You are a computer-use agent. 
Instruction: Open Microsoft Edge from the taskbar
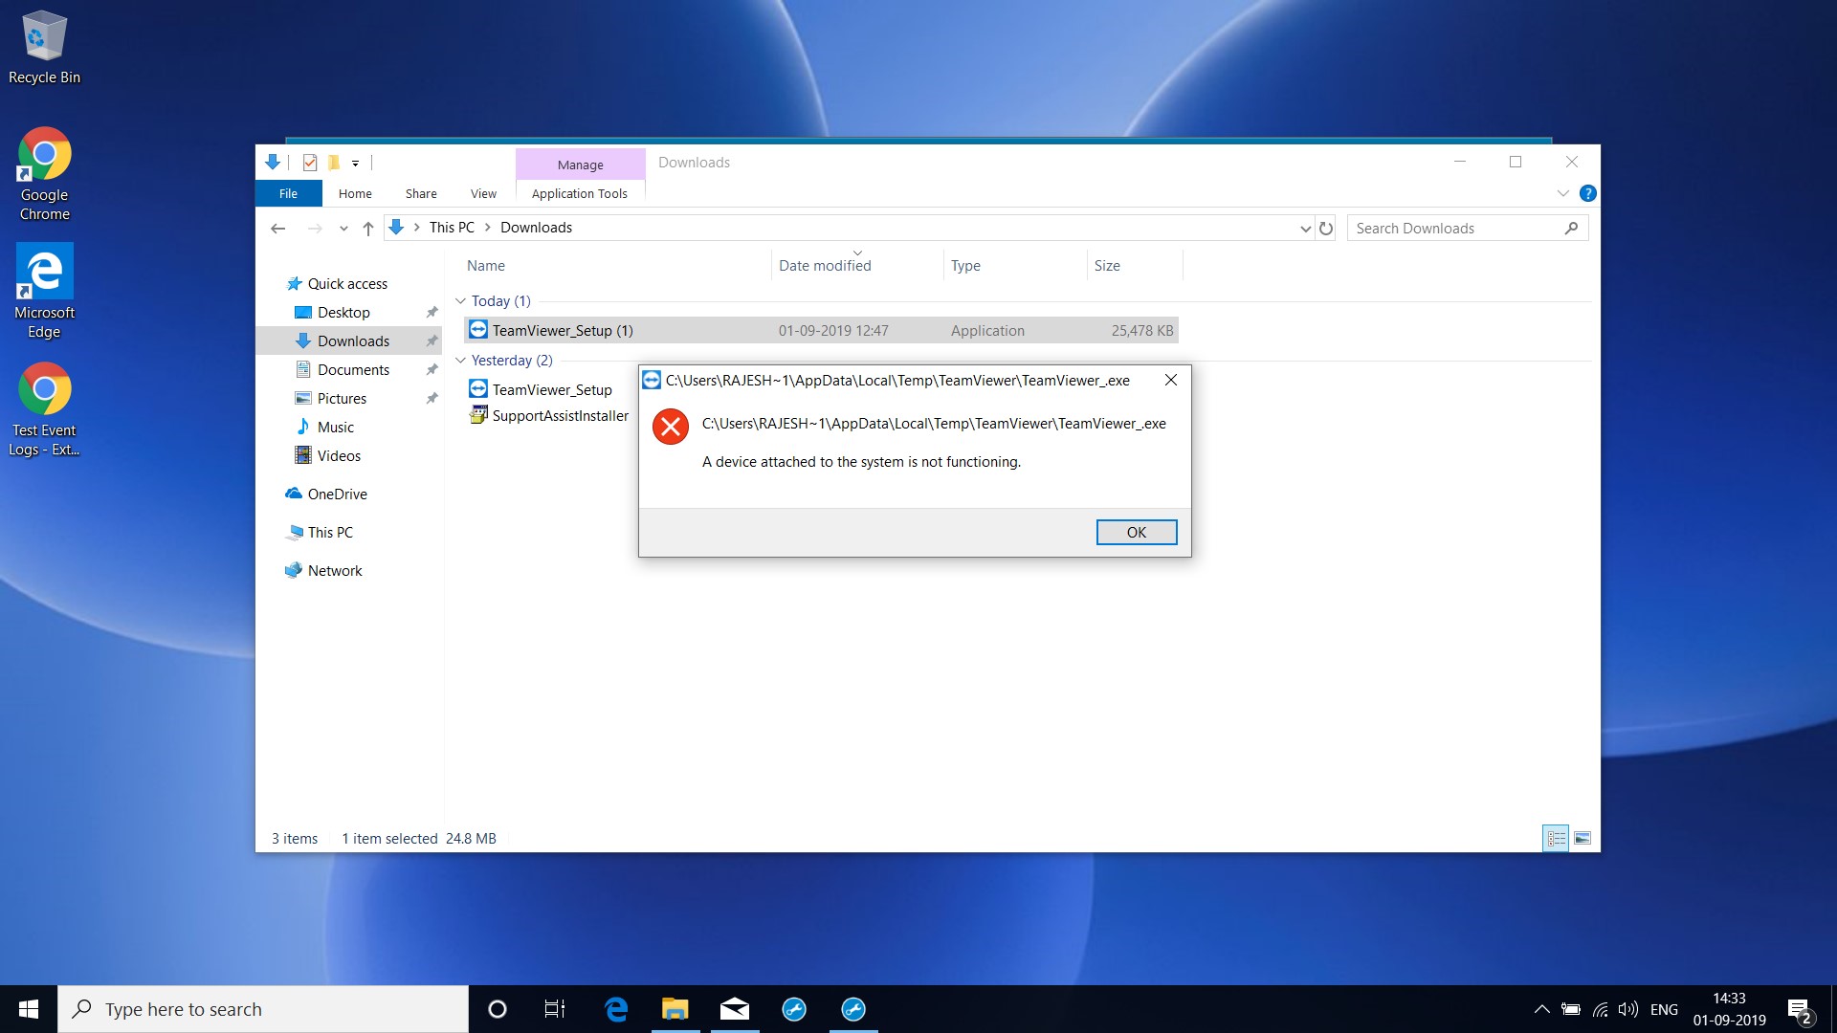tap(615, 1009)
